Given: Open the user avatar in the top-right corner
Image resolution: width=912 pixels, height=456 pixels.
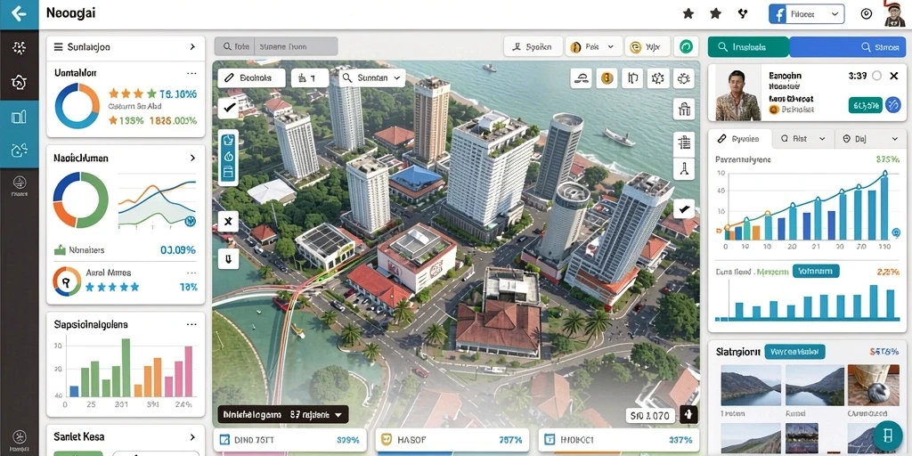Looking at the screenshot, I should [894, 13].
